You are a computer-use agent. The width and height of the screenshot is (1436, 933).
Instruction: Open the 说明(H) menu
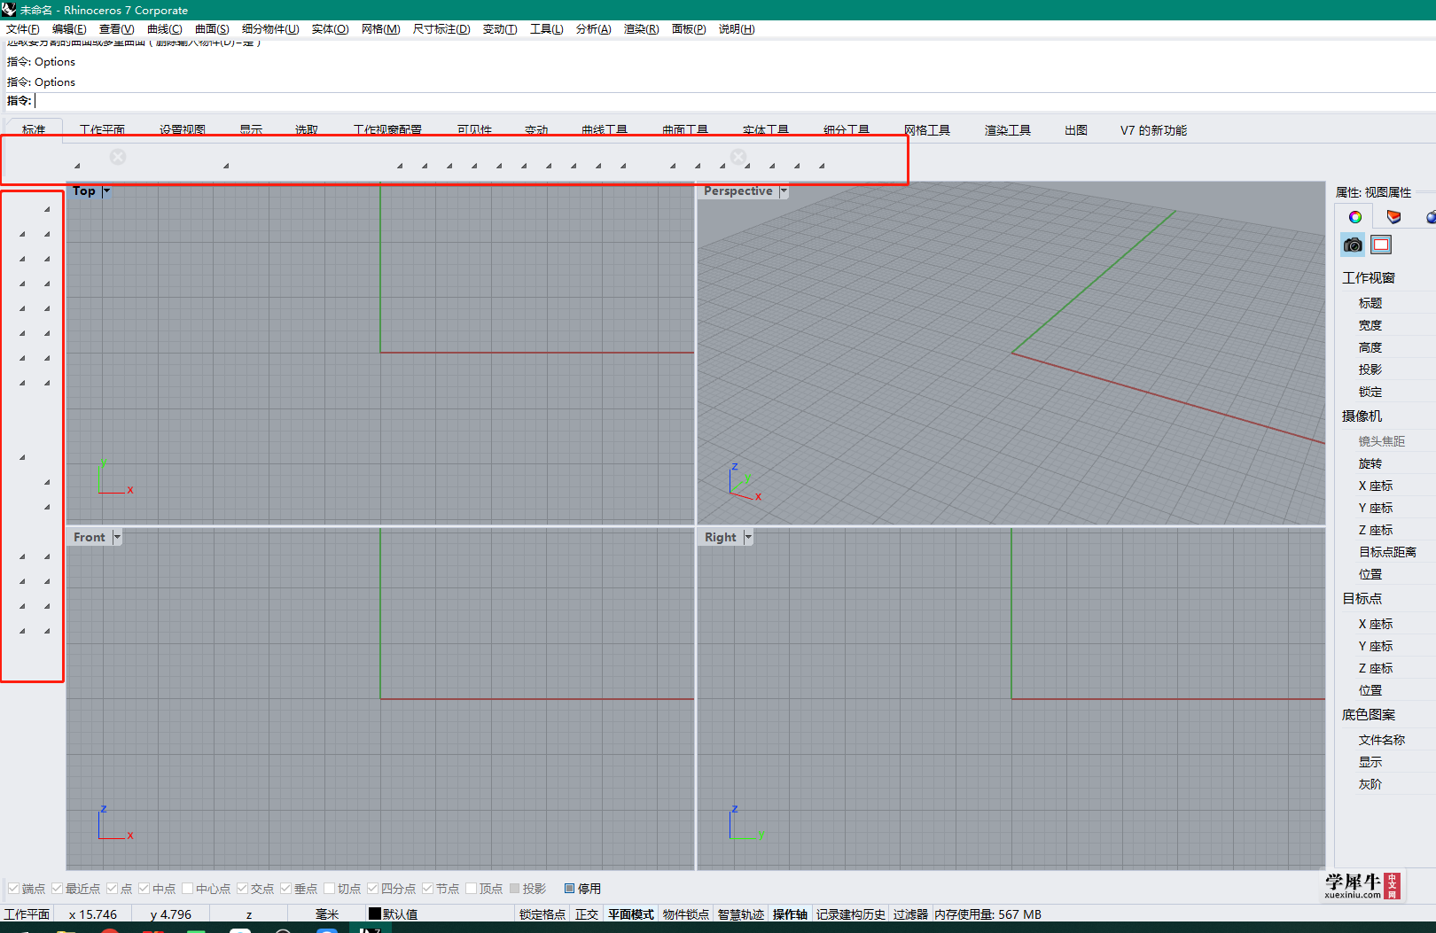(x=737, y=29)
